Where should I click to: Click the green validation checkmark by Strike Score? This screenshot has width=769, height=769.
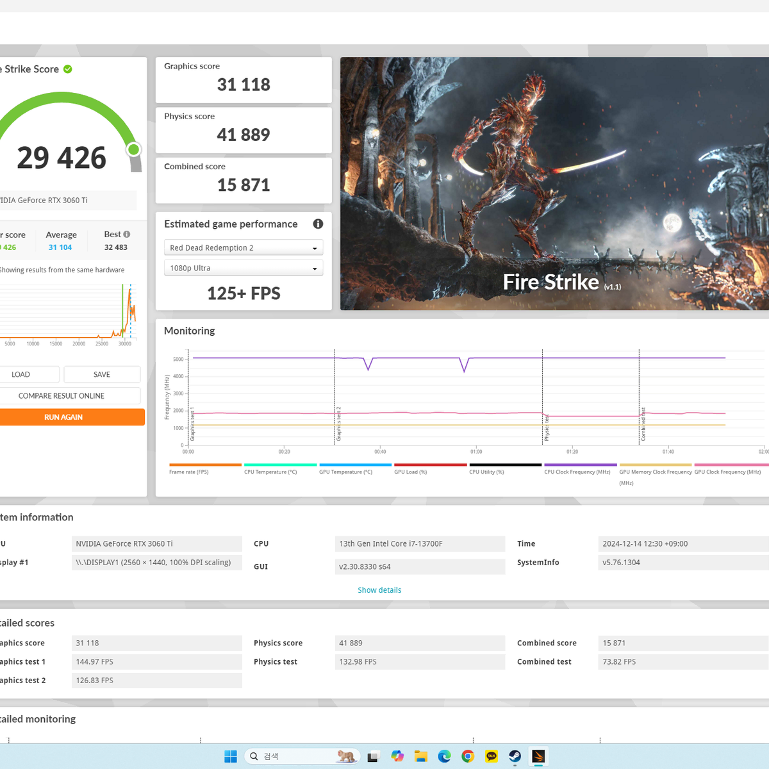[x=68, y=69]
